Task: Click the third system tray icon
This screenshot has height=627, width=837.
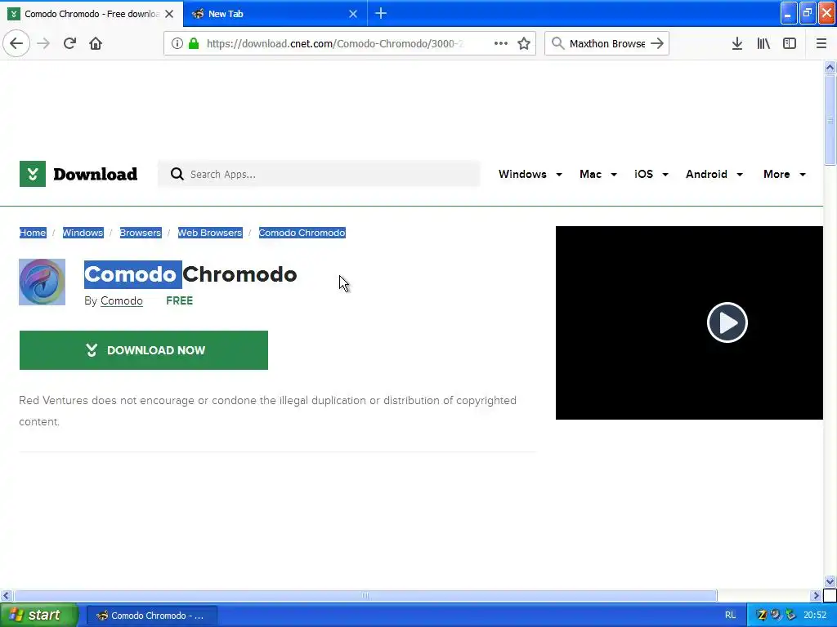Action: click(x=790, y=616)
